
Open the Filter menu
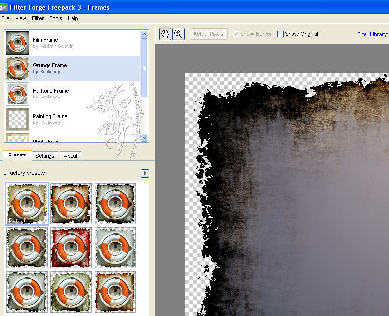point(38,18)
